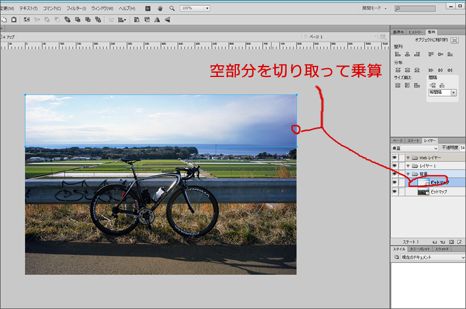Image resolution: width=466 pixels, height=309 pixels.
Task: Open the フィルター(I) menu
Action: [x=76, y=8]
